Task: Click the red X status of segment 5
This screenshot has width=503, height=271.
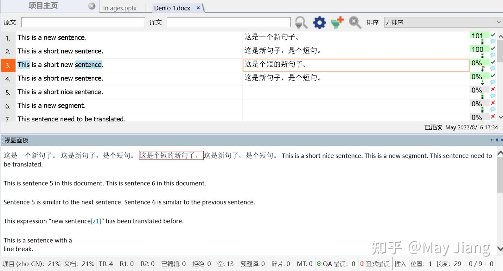Action: click(494, 89)
